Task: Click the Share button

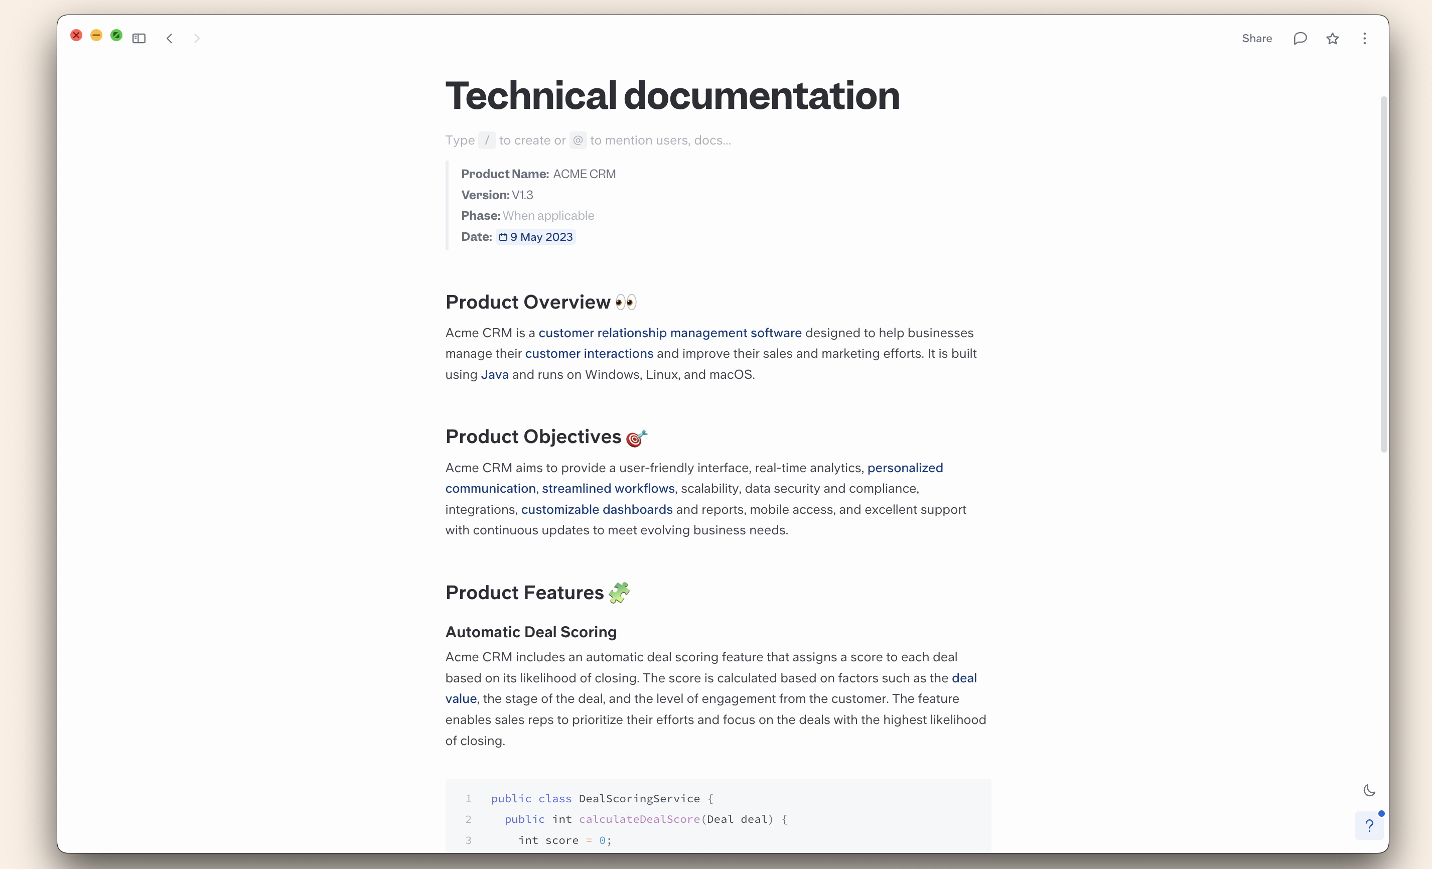Action: pos(1256,38)
